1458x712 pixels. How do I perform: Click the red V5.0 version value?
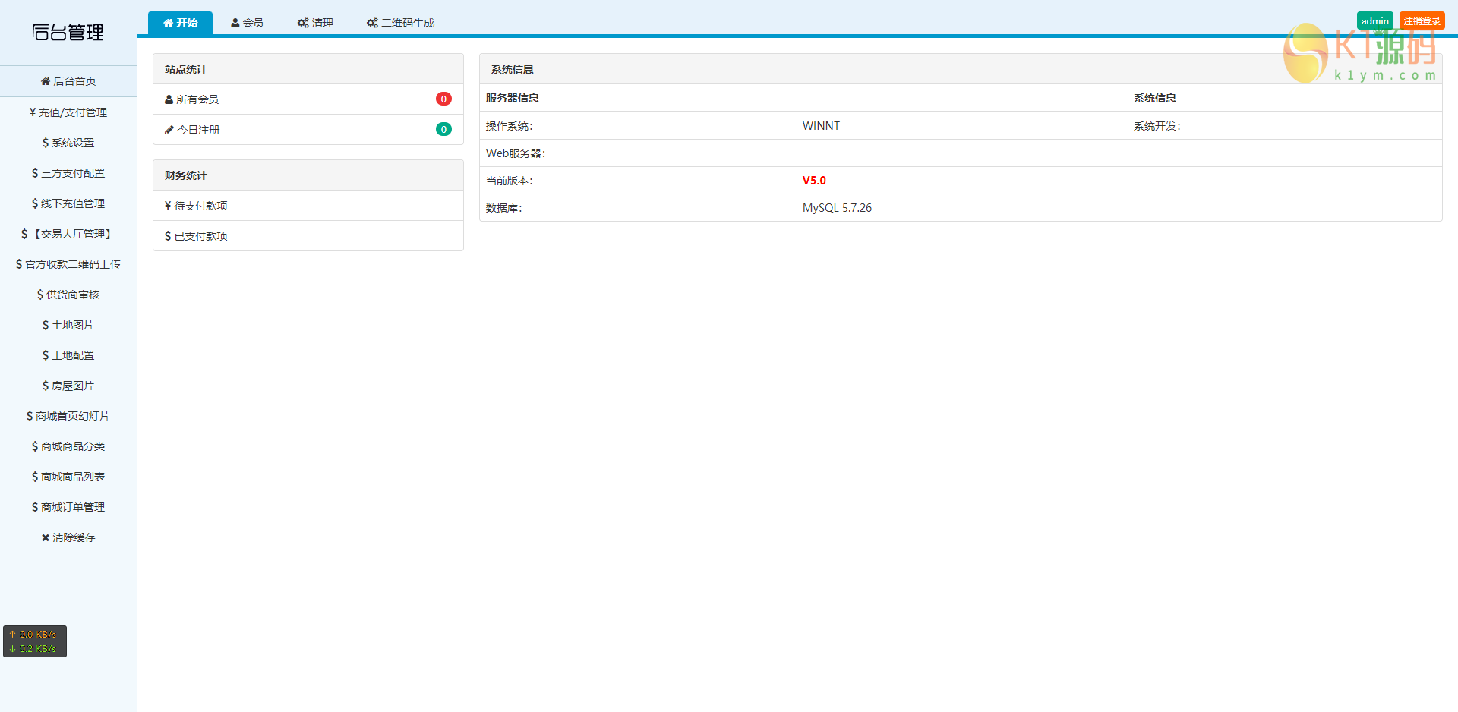coord(814,181)
